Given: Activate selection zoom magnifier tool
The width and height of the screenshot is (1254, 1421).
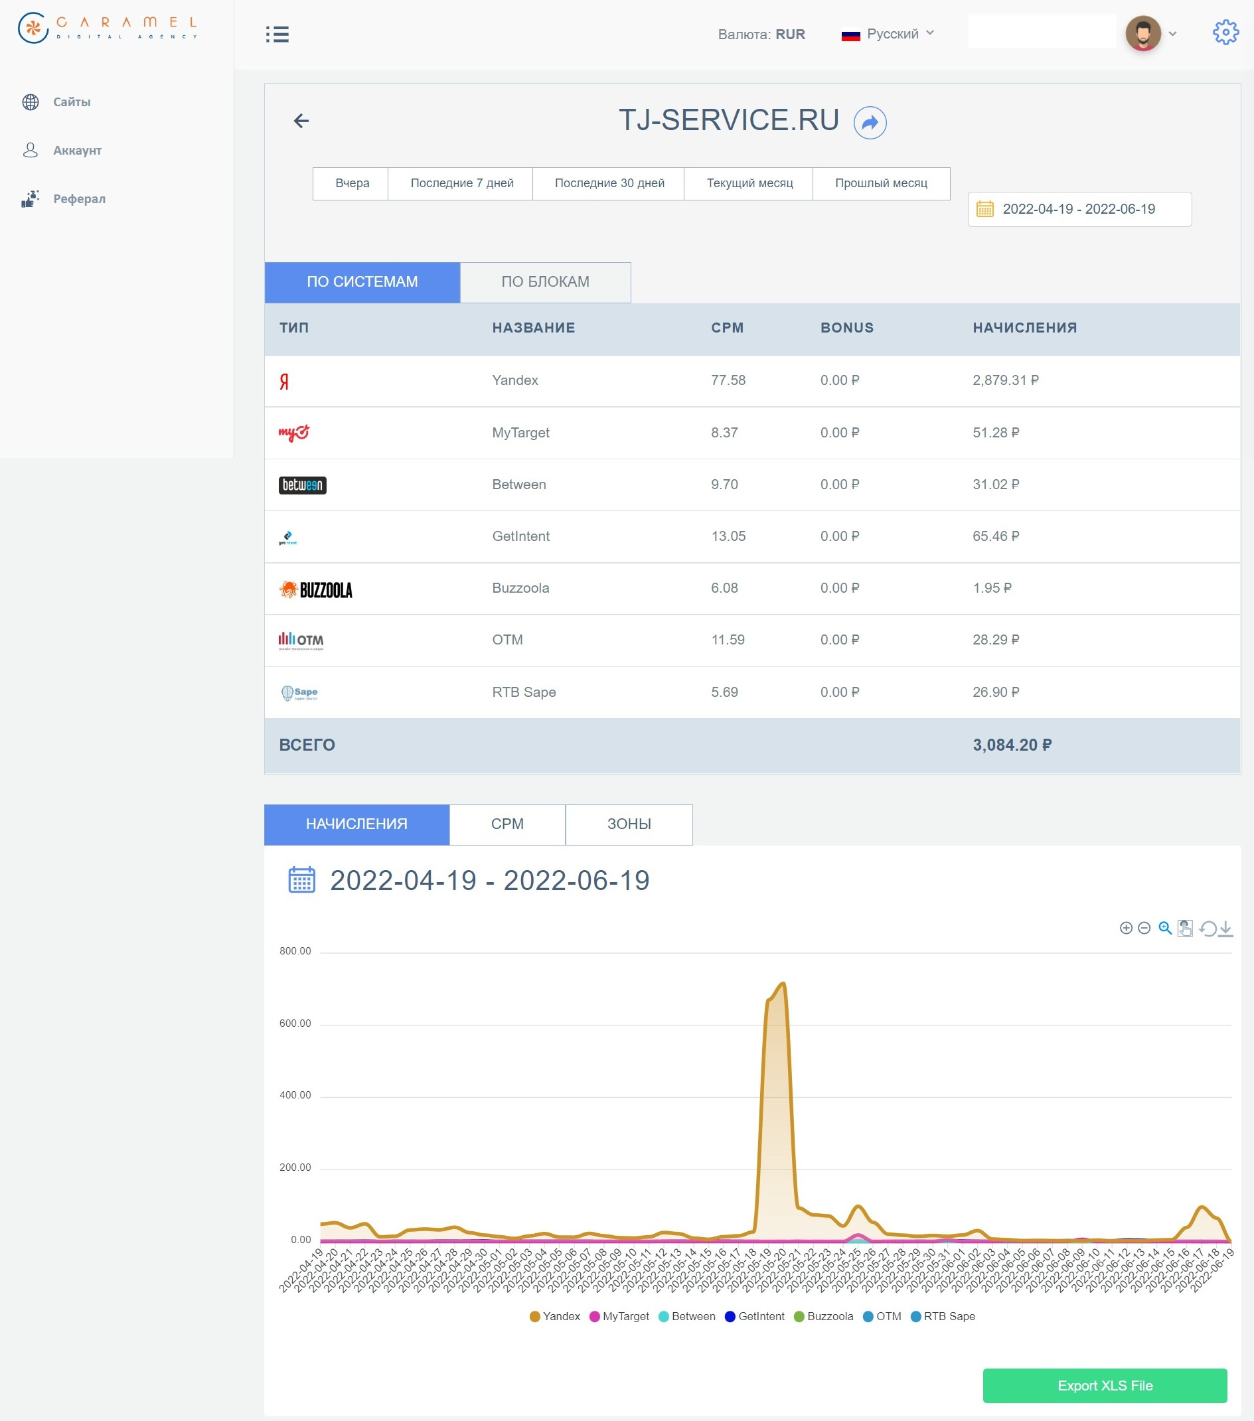Looking at the screenshot, I should coord(1165,928).
